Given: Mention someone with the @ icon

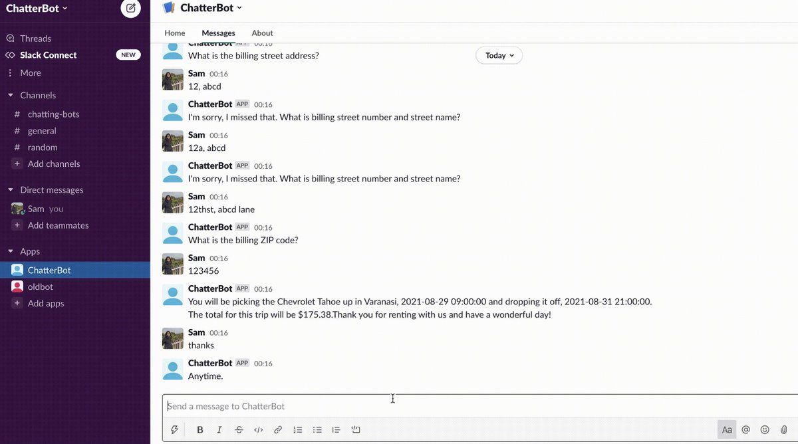Looking at the screenshot, I should (x=746, y=430).
